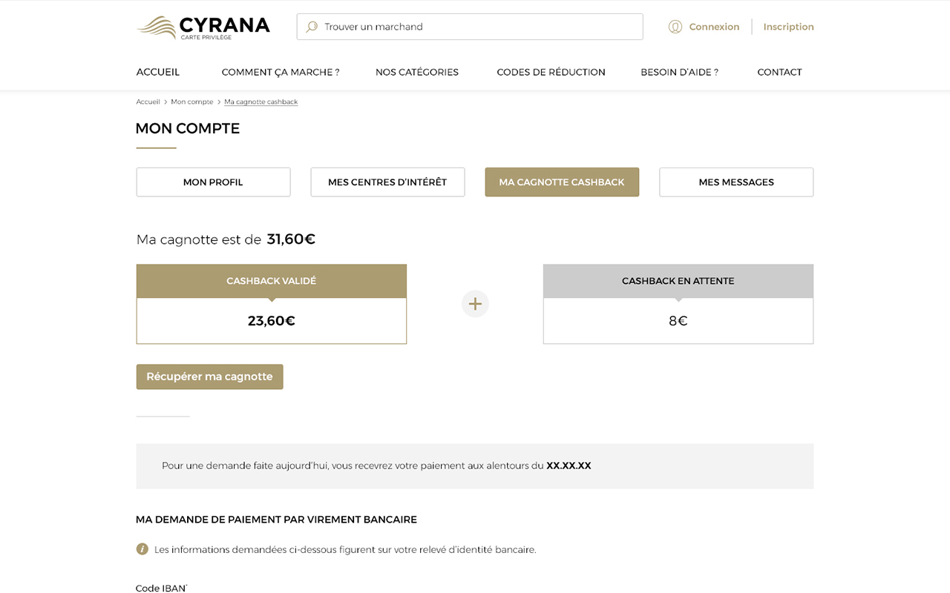Viewport: 950px width, 593px height.
Task: Click the search magnifier icon
Action: 312,27
